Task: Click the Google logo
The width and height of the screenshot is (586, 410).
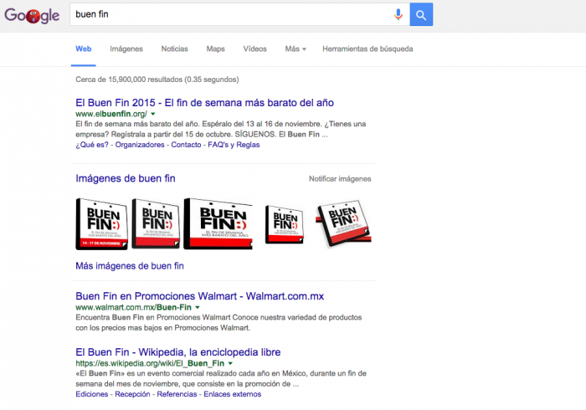Action: (32, 15)
